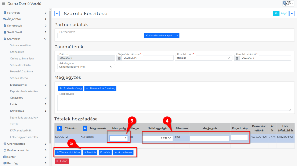Open the chat bubble icon near Súgó
297x166 pixels.
[276, 14]
